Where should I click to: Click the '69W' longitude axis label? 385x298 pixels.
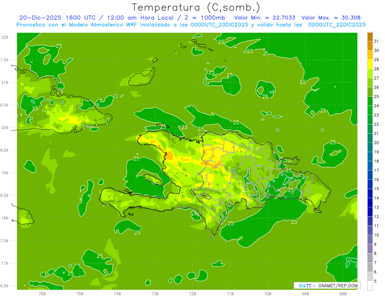(305, 293)
